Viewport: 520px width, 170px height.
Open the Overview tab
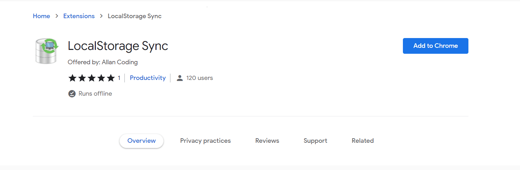pos(142,141)
